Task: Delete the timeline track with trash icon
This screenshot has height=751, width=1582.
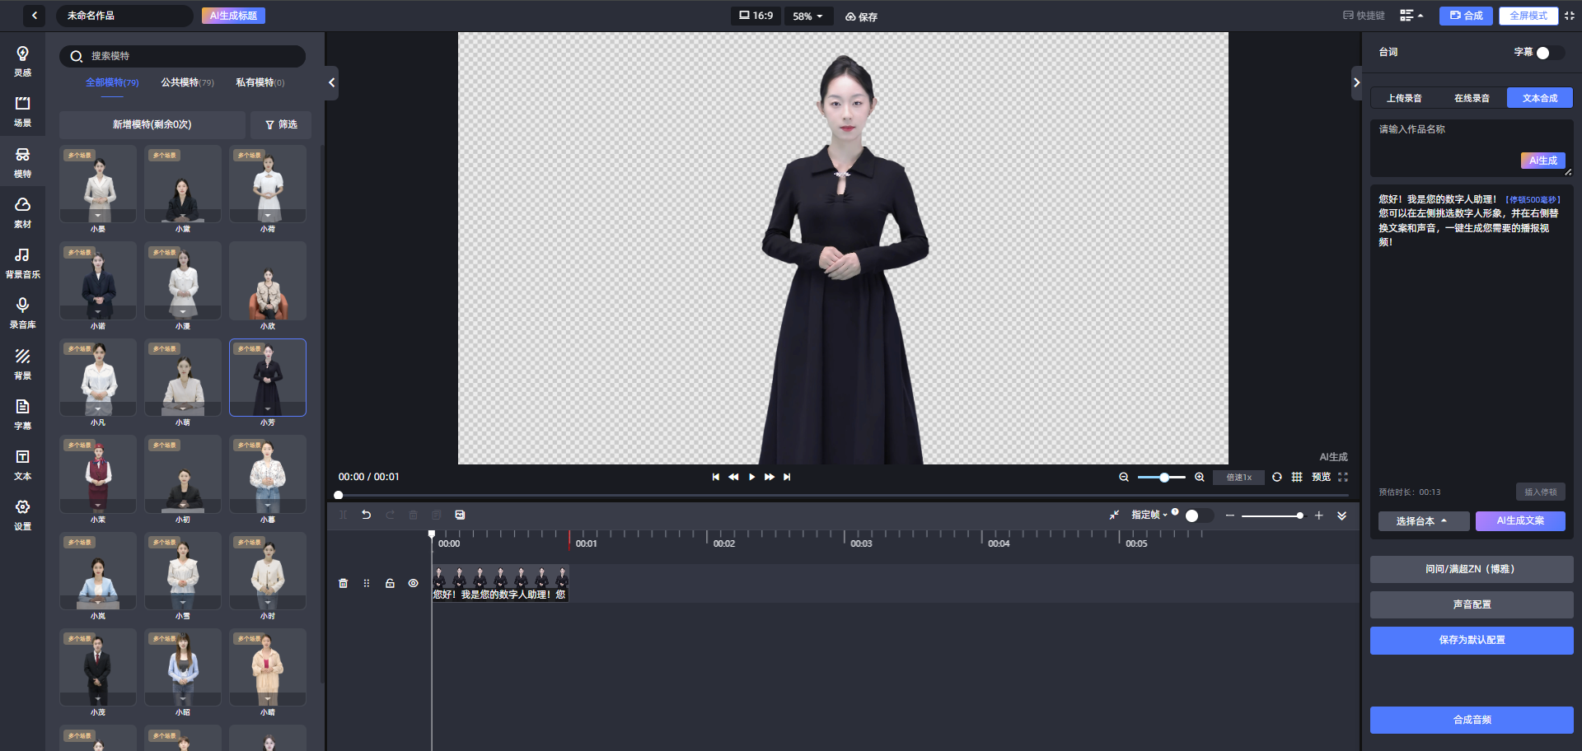Action: coord(343,583)
